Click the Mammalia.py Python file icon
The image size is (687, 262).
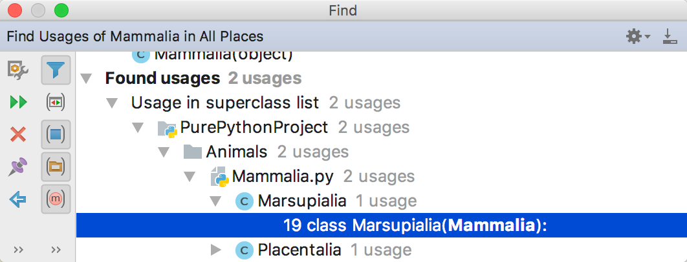219,176
